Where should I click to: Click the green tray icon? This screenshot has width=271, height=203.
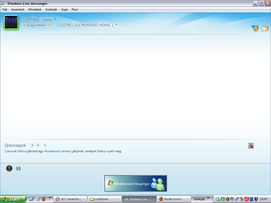pos(223,199)
